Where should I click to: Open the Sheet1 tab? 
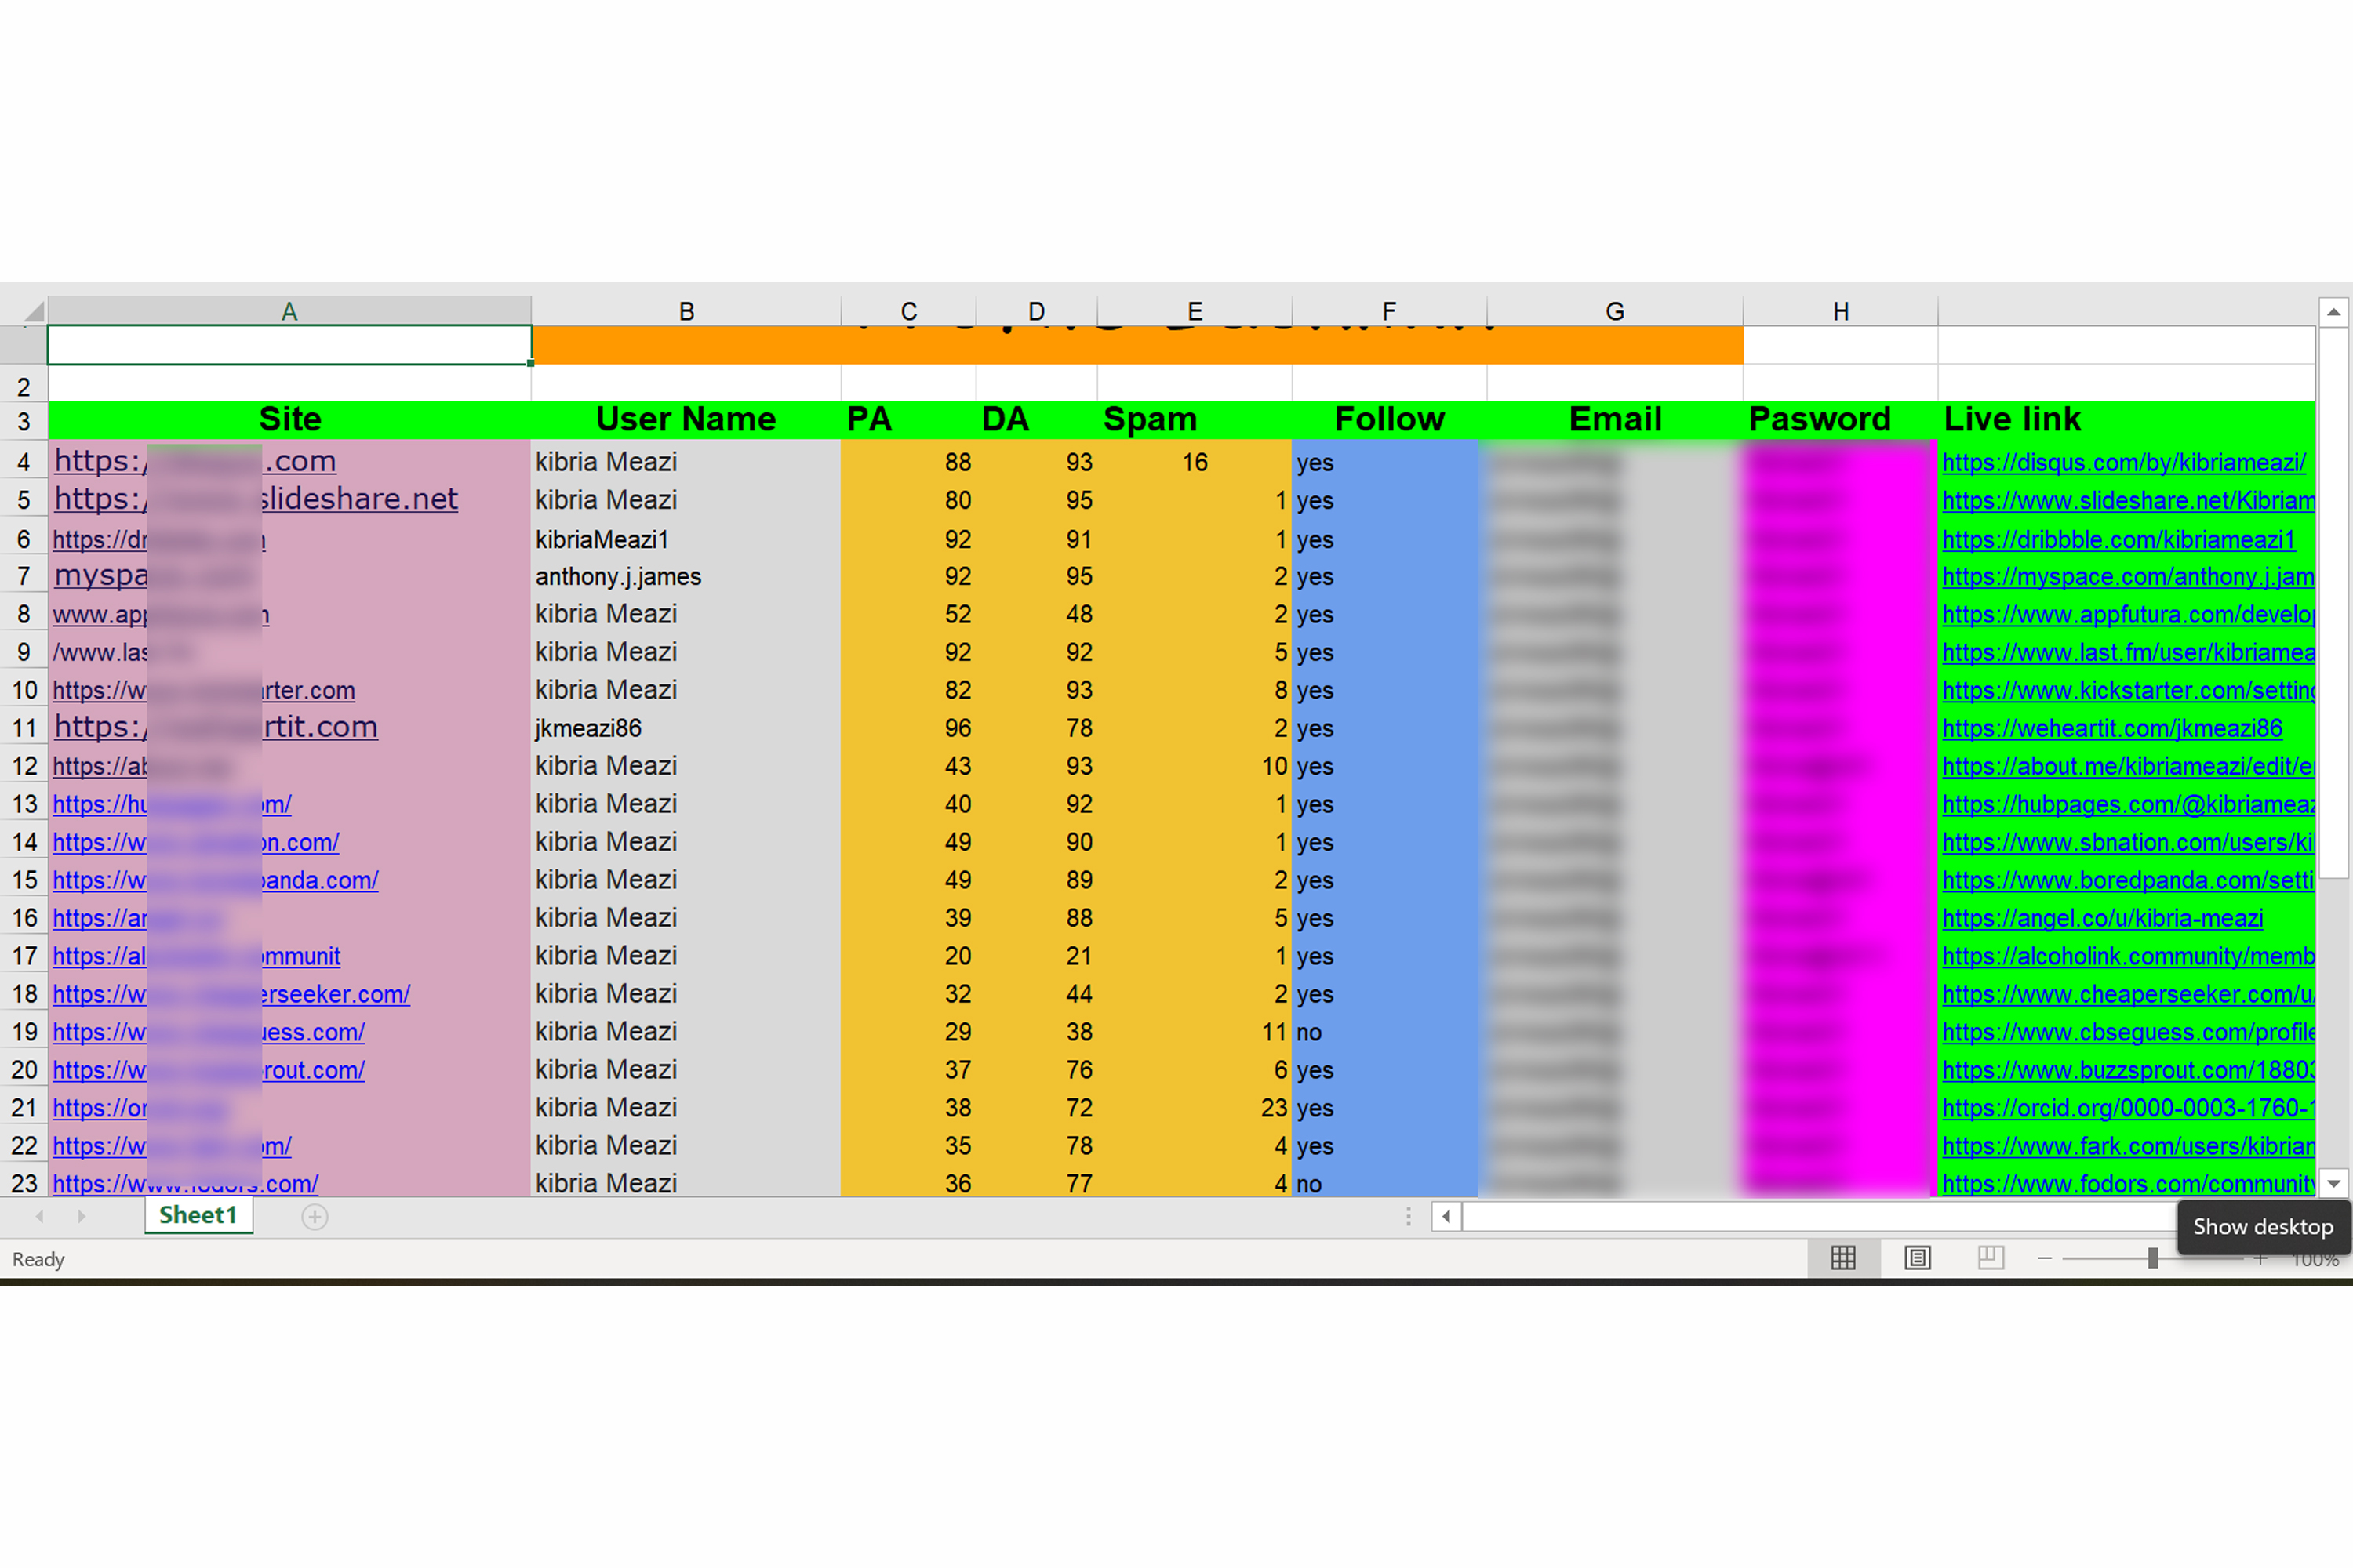[x=198, y=1216]
